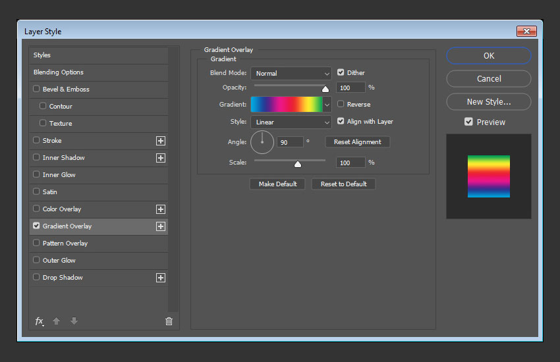Enable the Color Overlay checkbox
The image size is (560, 362).
tap(36, 208)
